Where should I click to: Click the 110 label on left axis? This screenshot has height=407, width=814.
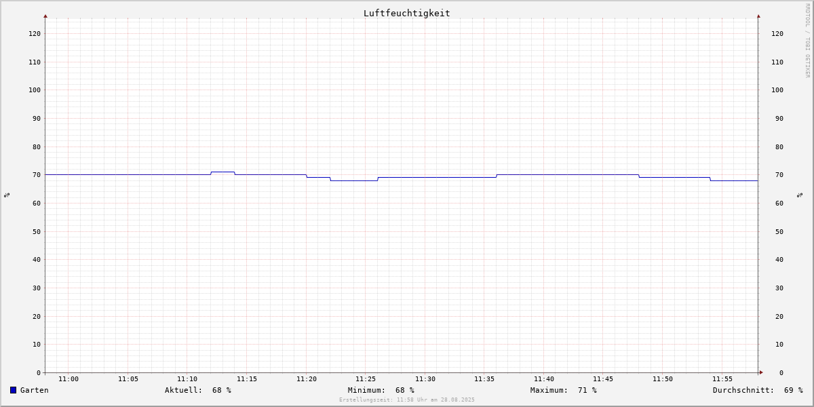(35, 62)
